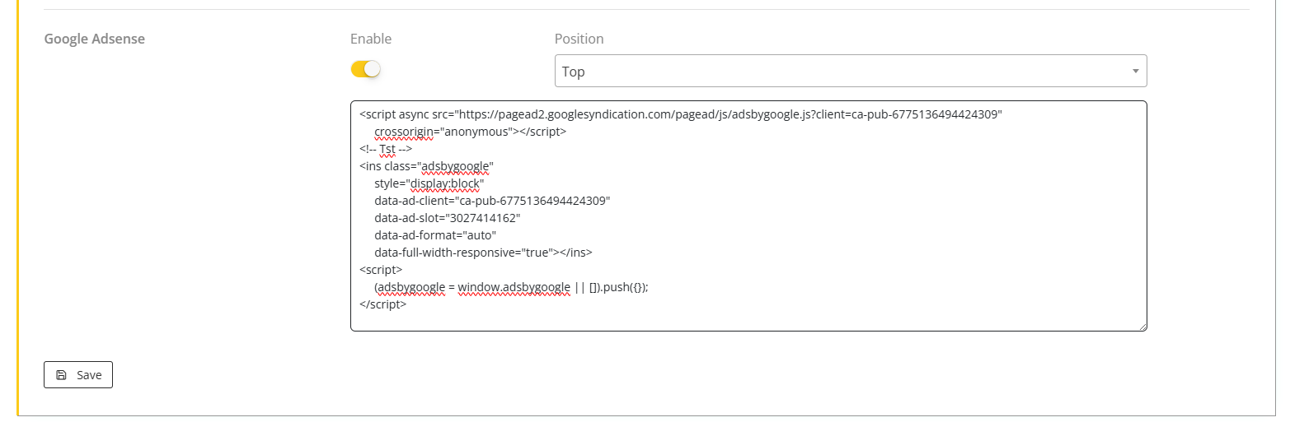The height and width of the screenshot is (422, 1290).
Task: Click the data-full-width-responsive code line
Action: point(483,253)
